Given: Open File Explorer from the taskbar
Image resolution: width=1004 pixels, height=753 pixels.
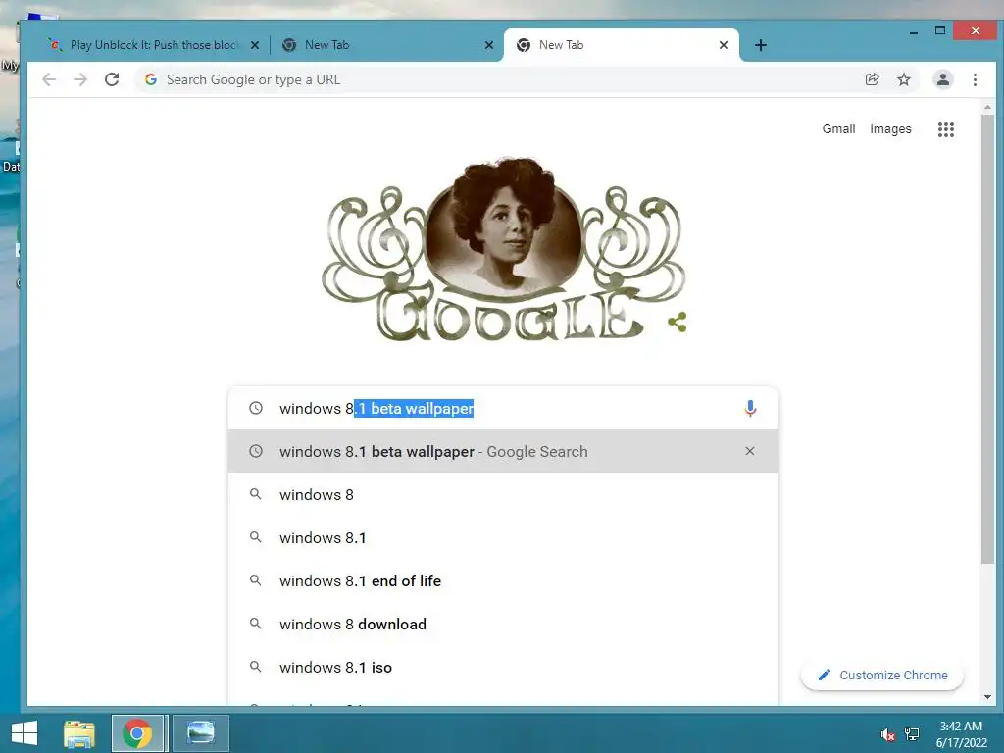Looking at the screenshot, I should point(79,733).
